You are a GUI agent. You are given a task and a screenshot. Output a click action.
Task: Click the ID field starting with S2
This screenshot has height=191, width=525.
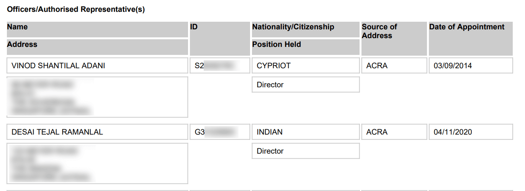[220, 66]
